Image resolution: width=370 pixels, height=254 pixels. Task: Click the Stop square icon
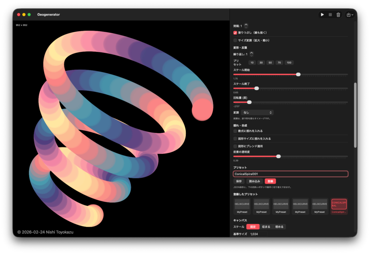click(x=330, y=15)
